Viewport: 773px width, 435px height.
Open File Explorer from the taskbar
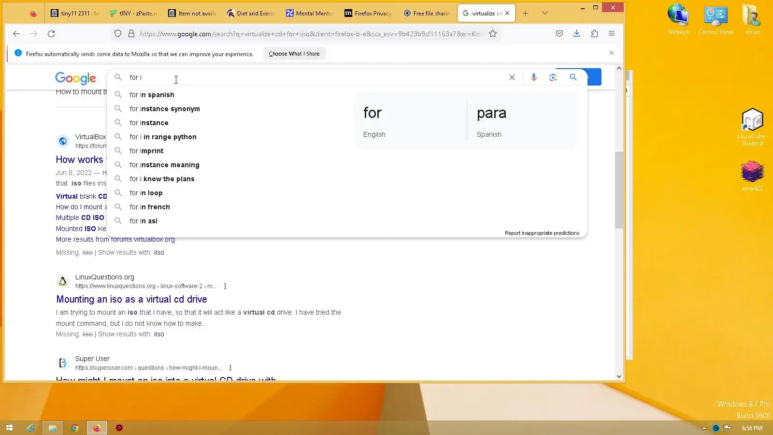click(53, 428)
